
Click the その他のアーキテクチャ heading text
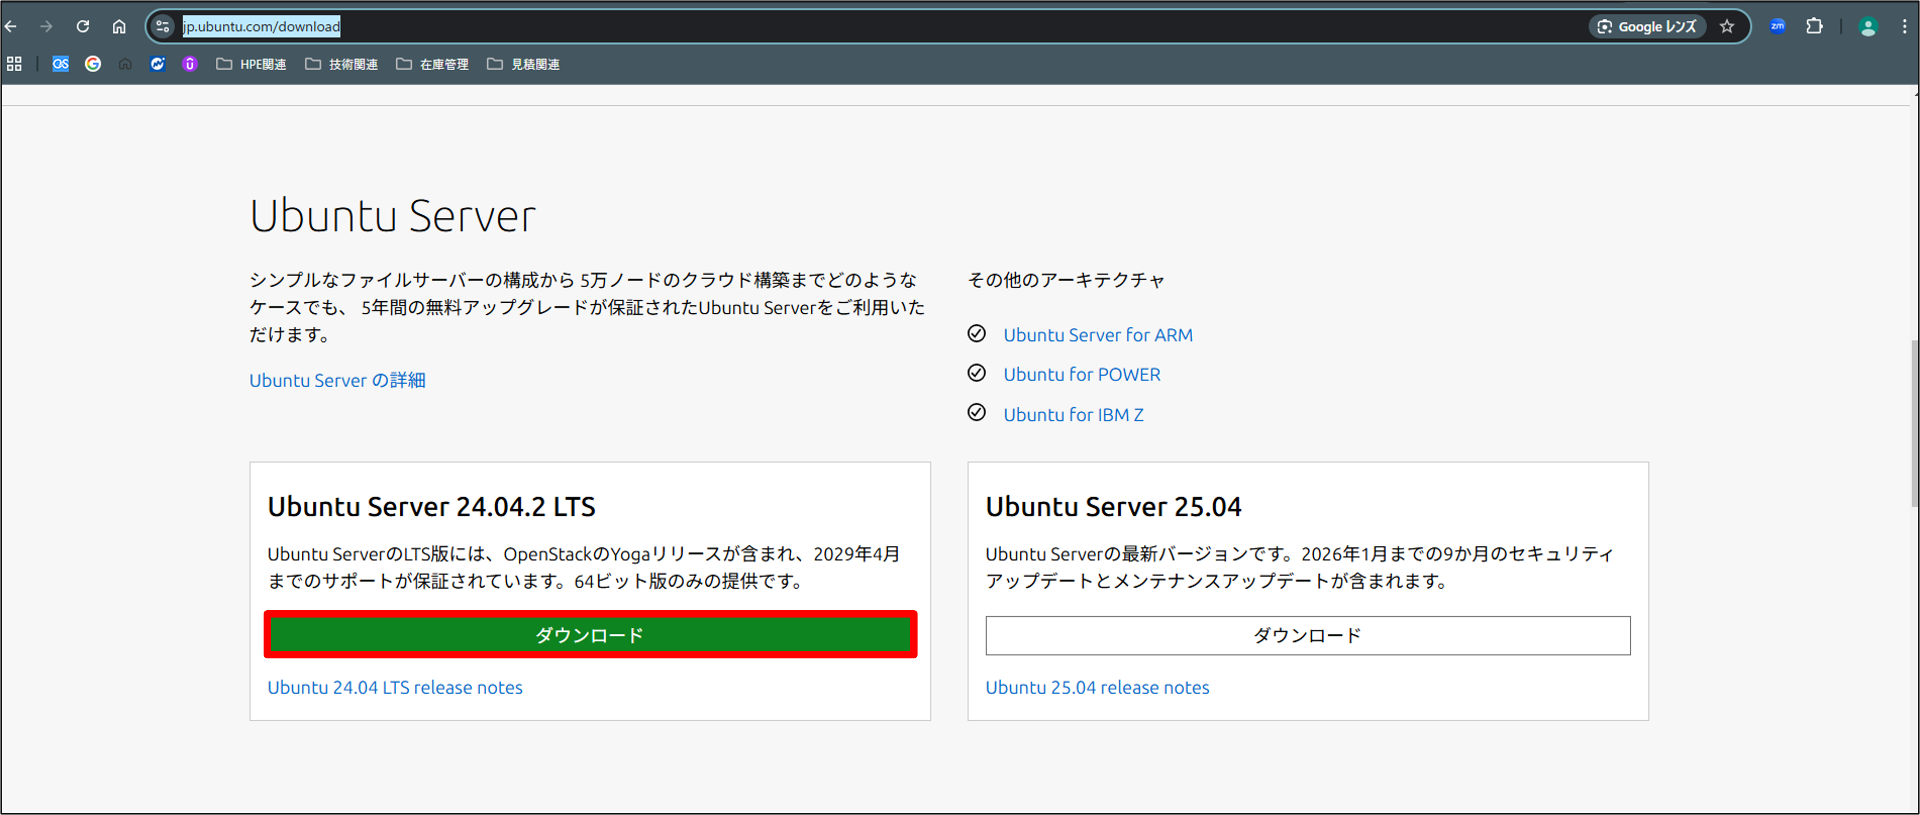[1066, 280]
